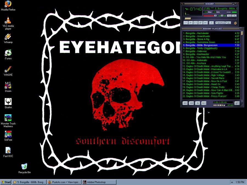
Task: Select the WinUAE desktop shortcut
Action: pos(8,71)
